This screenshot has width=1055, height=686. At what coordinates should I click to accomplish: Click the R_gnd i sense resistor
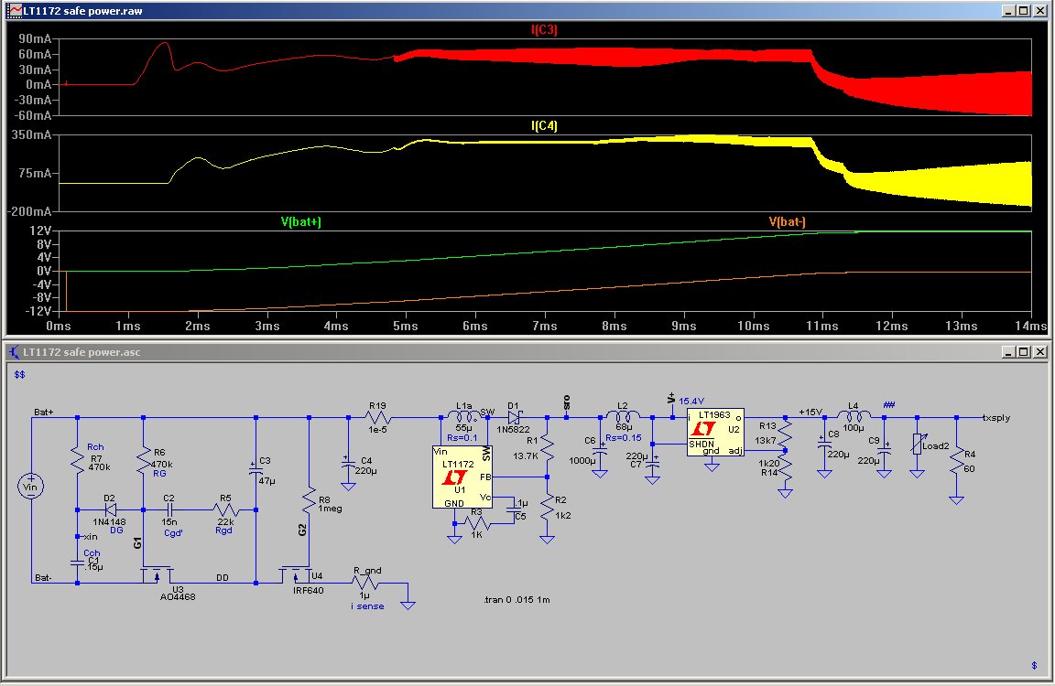[x=367, y=584]
